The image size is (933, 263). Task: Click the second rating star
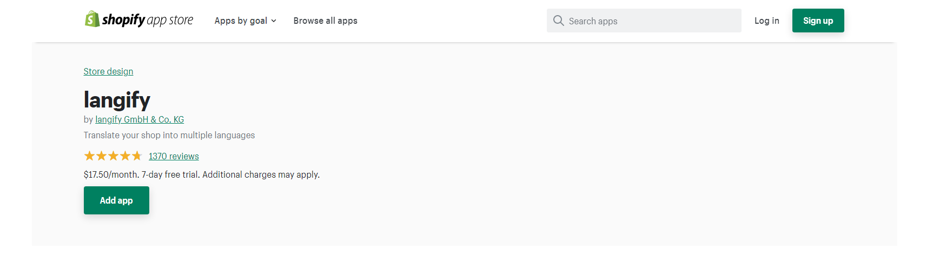click(101, 156)
